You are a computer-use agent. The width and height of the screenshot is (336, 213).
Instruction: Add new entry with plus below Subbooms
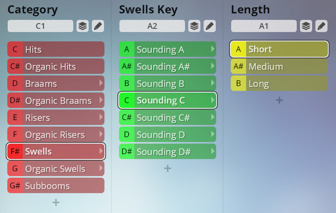pos(56,202)
